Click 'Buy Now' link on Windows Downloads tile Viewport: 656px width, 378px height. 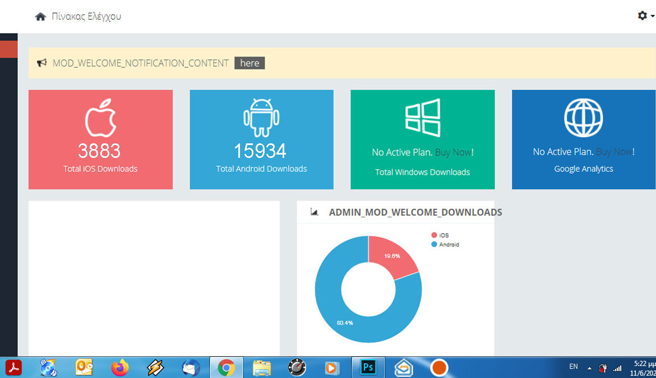coord(454,152)
